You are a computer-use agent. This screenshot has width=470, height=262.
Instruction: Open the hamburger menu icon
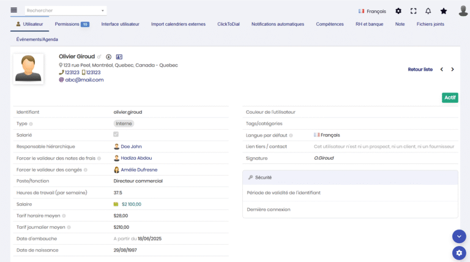coord(13,10)
